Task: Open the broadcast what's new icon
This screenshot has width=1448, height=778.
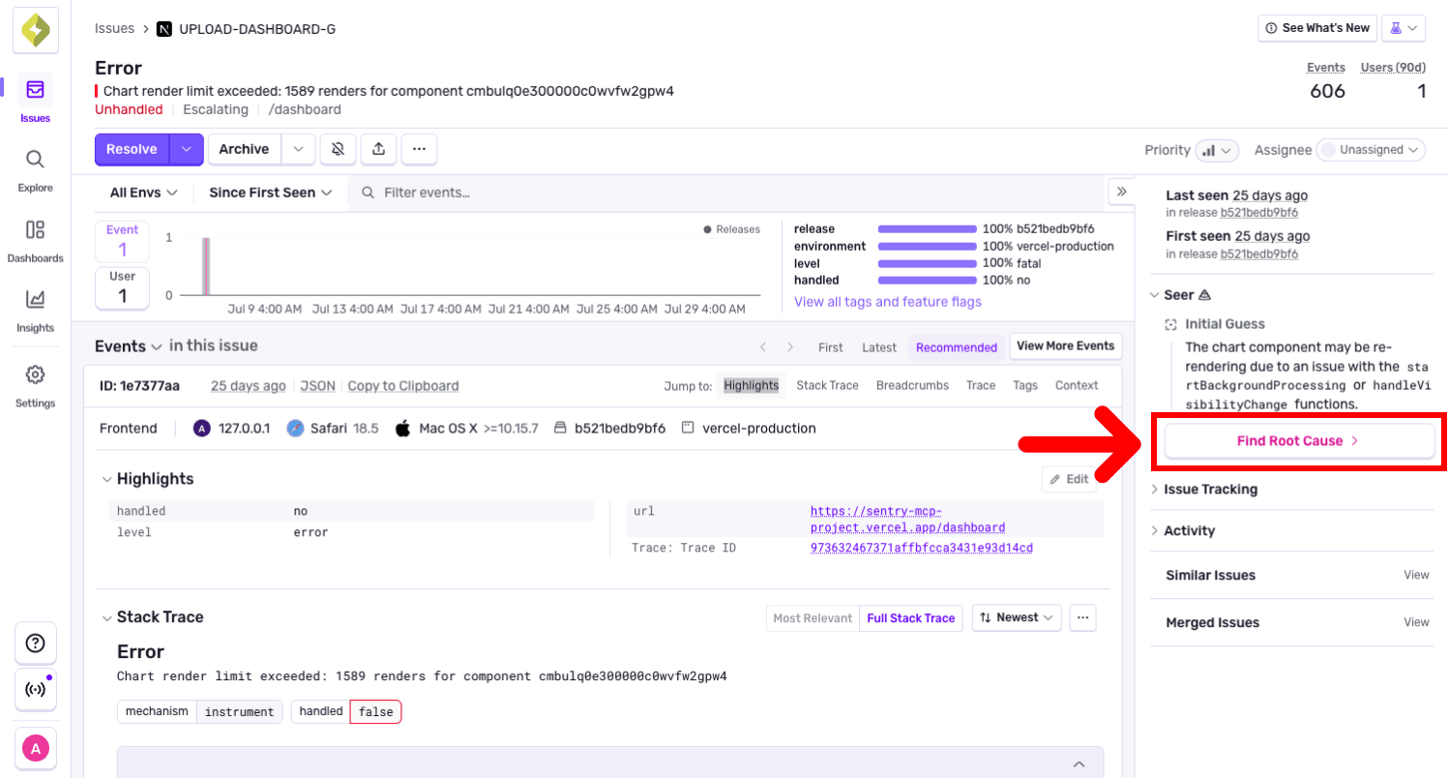Action: [x=35, y=690]
